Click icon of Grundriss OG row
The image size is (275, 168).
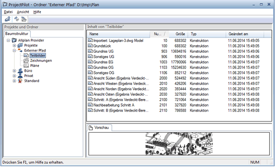pyautogui.click(x=90, y=67)
